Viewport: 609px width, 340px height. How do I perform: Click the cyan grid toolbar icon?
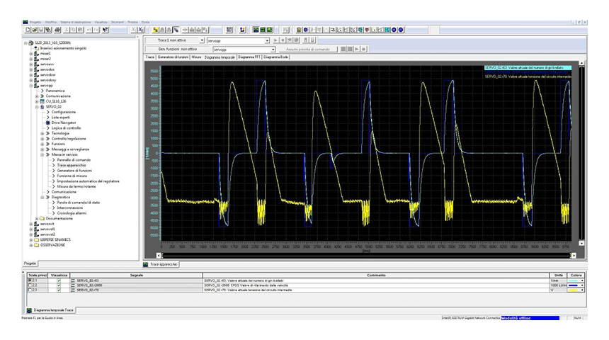(387, 30)
